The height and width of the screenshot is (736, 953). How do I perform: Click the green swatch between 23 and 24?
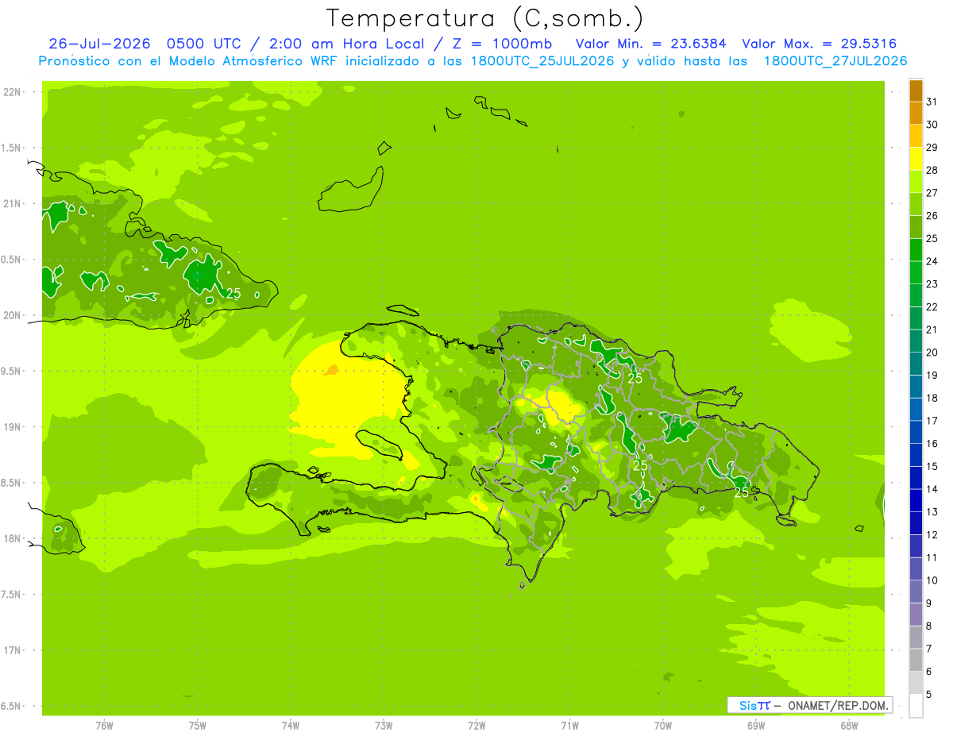tap(916, 273)
